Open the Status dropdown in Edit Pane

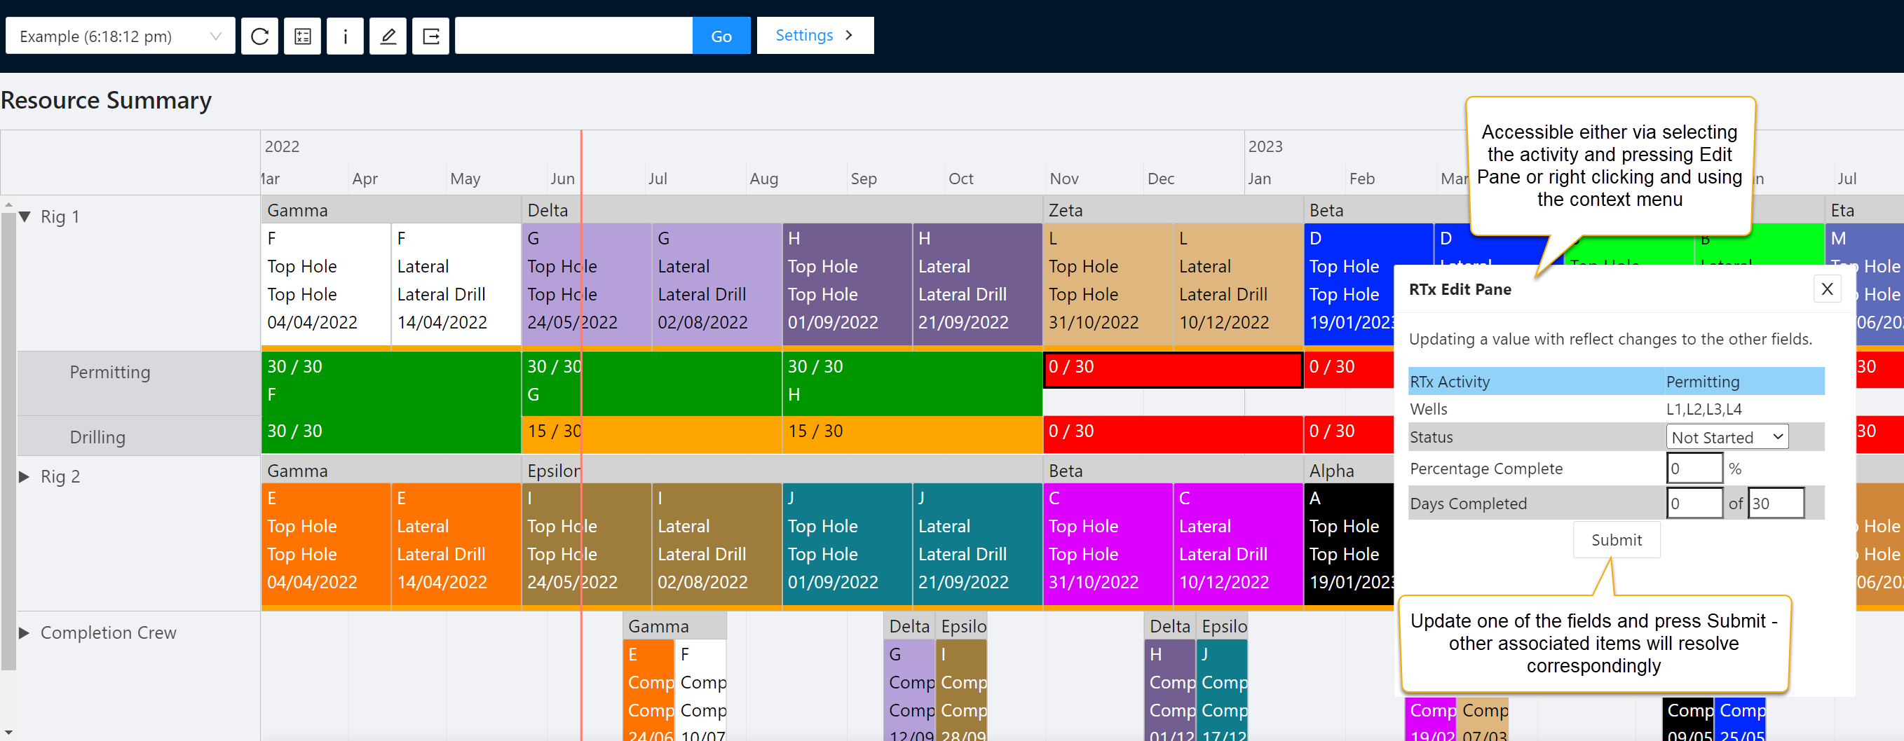click(1726, 437)
